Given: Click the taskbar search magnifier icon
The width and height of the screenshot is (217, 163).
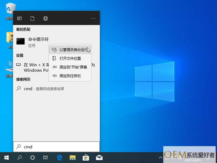Looking at the screenshot, I should [x=20, y=157].
